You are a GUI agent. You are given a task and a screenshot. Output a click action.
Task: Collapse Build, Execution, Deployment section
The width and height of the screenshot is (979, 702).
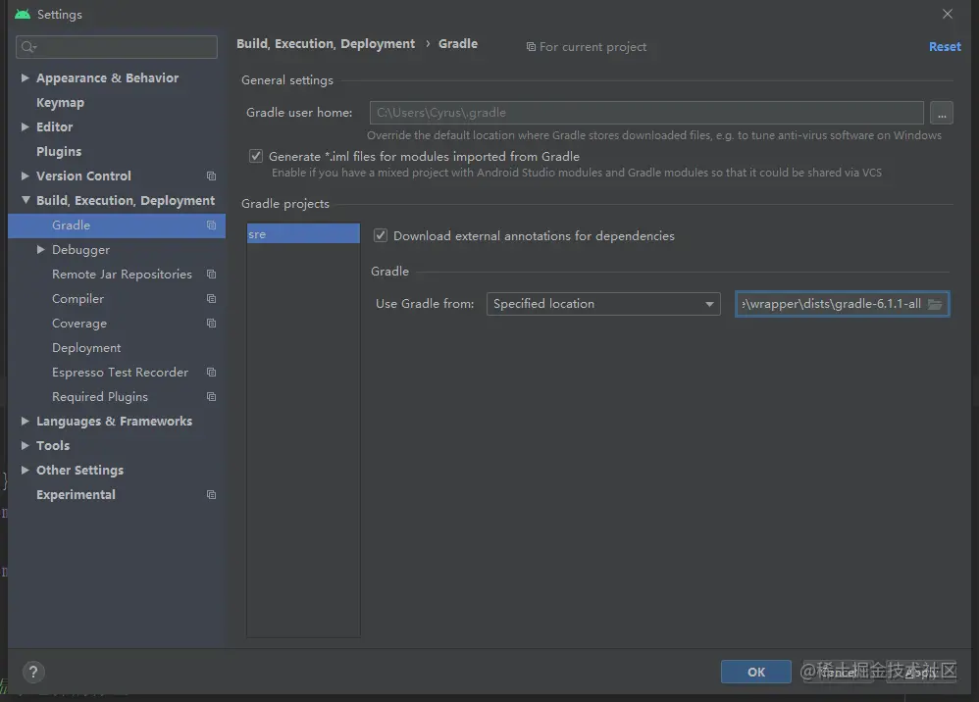[x=26, y=200]
